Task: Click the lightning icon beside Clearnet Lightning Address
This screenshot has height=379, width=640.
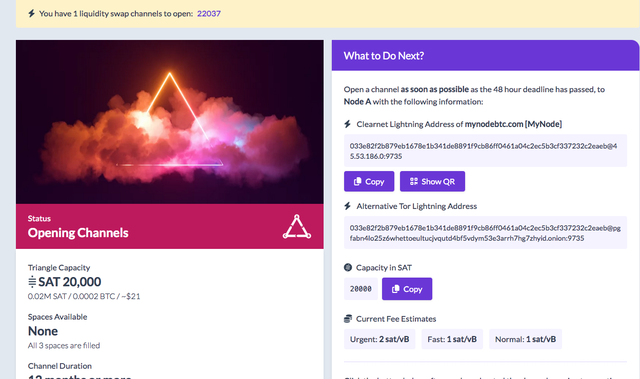Action: [x=348, y=124]
